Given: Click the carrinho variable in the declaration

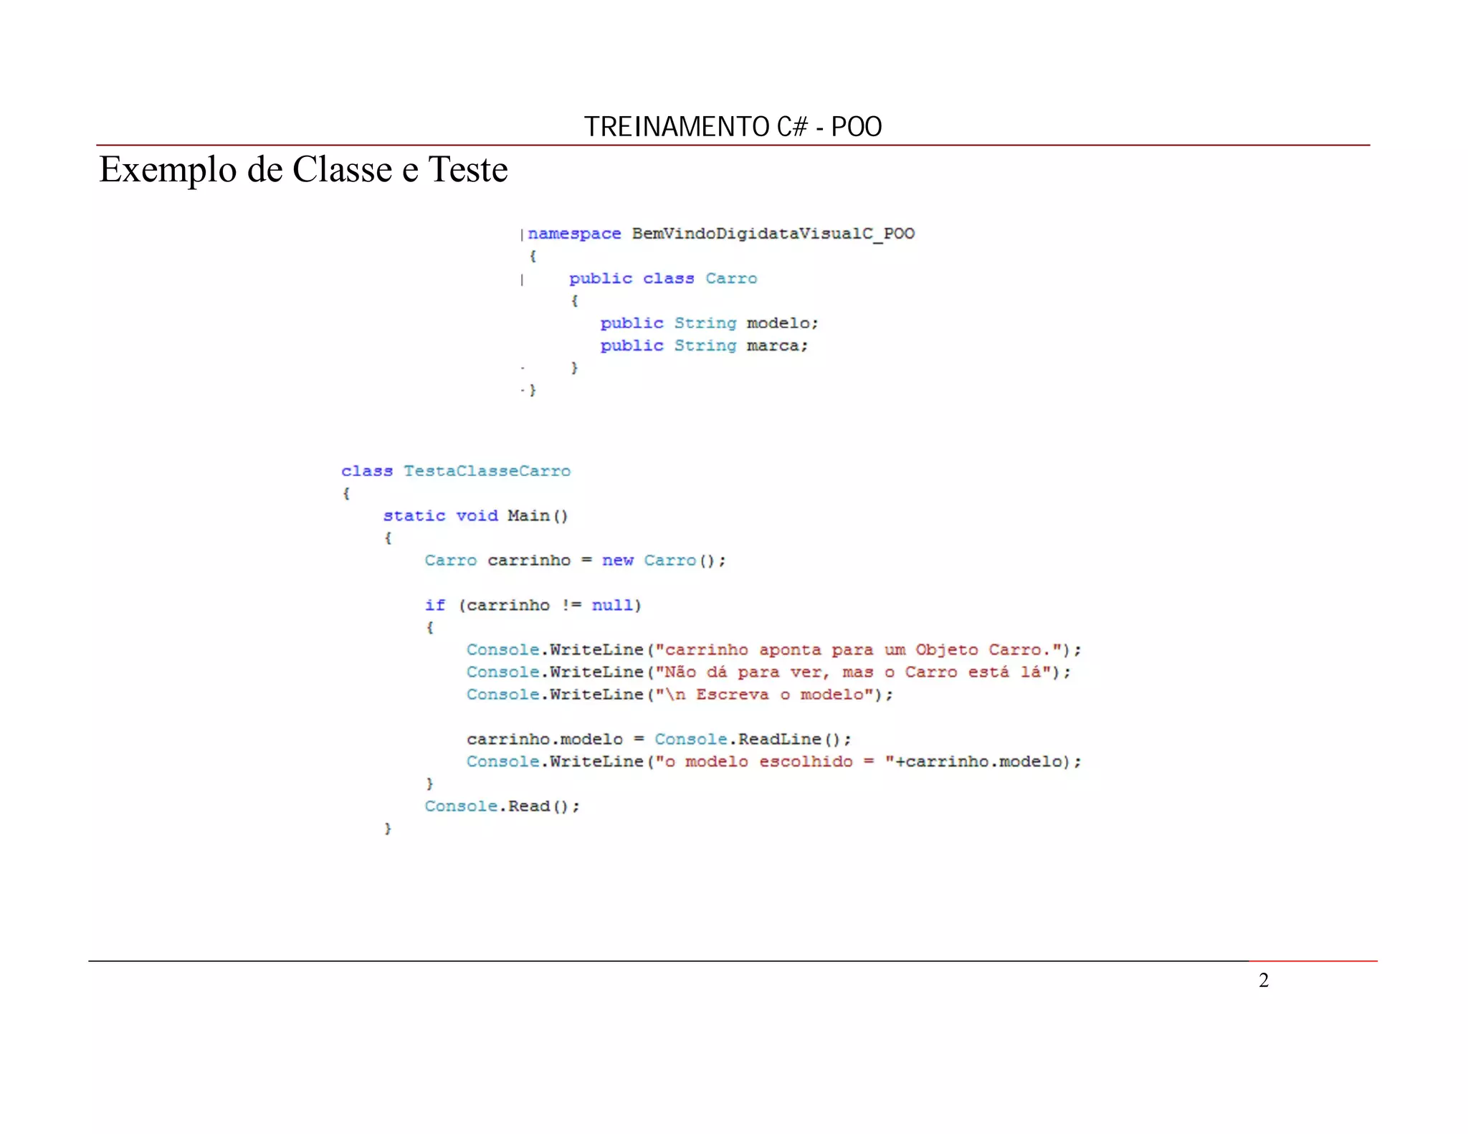Looking at the screenshot, I should point(528,561).
